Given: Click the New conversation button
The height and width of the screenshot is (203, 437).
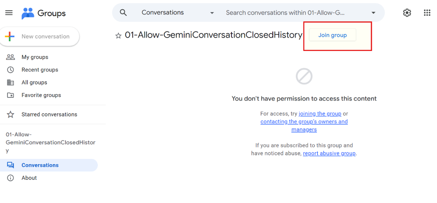Looking at the screenshot, I should point(39,37).
